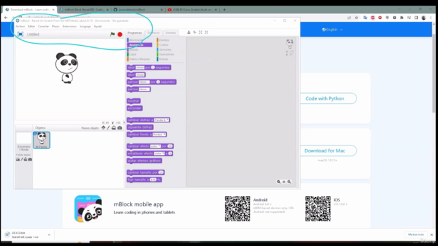Open the Placas menu
Image resolution: width=438 pixels, height=246 pixels.
point(55,27)
